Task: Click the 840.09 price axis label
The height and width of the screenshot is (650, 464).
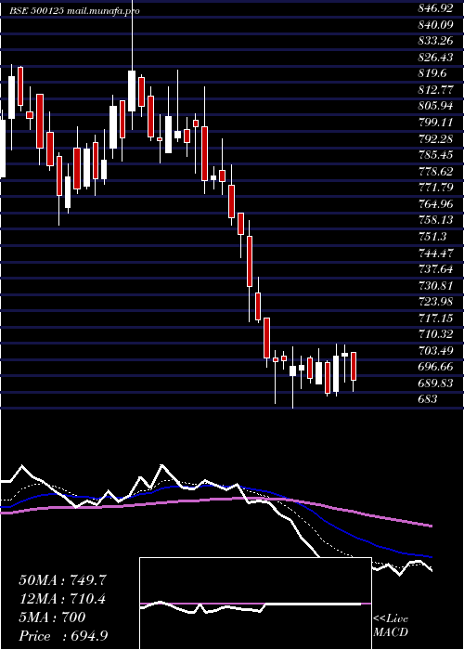Action: [435, 24]
